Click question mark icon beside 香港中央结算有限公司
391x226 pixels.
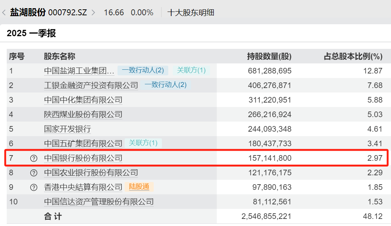coord(34,187)
